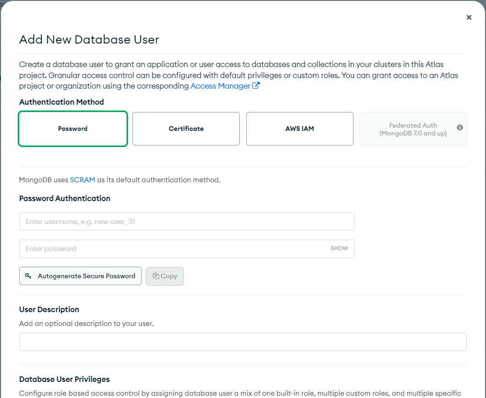Focus the Enter password field
Viewport: 486px width, 398px height.
(187, 249)
